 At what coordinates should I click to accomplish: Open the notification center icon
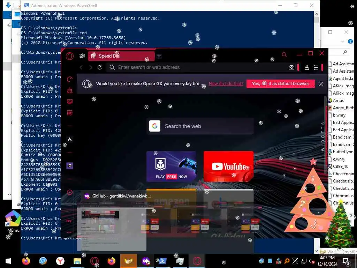click(x=346, y=262)
